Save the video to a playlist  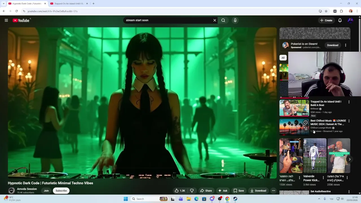(x=239, y=191)
